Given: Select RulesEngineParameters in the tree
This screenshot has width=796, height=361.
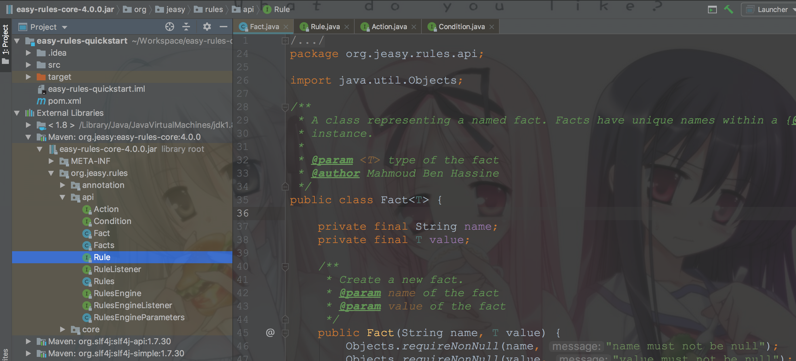Looking at the screenshot, I should [x=122, y=317].
